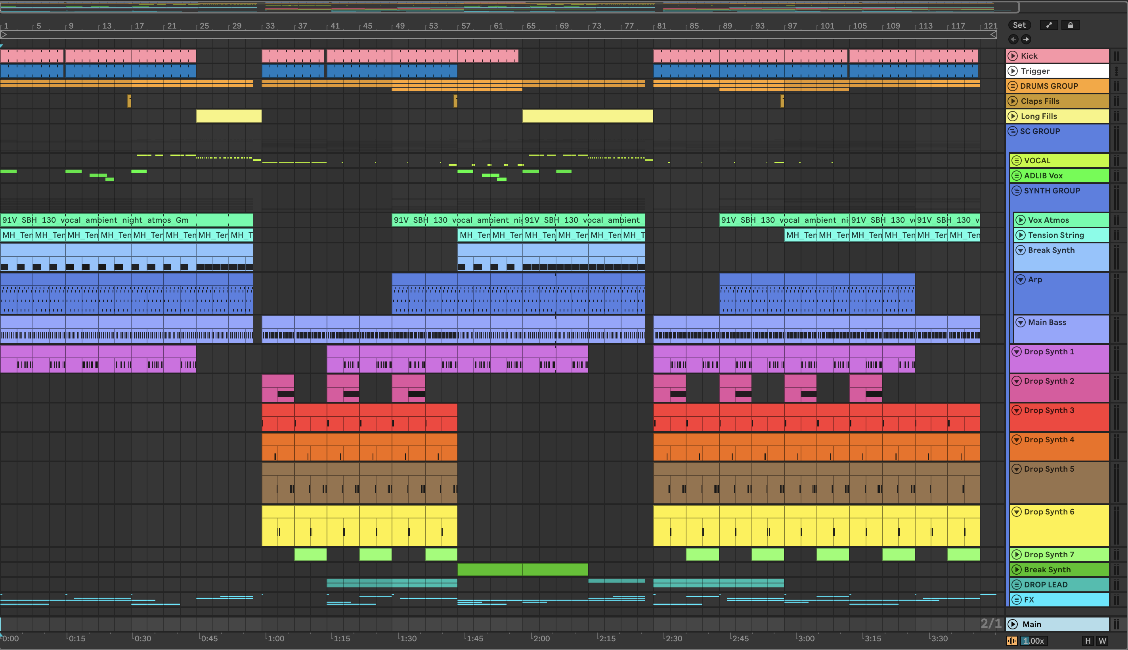Unfold the DRUMS GROUP track
1128x650 pixels.
coord(1012,86)
